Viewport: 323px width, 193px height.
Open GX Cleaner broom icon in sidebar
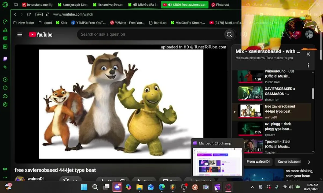coord(5,30)
